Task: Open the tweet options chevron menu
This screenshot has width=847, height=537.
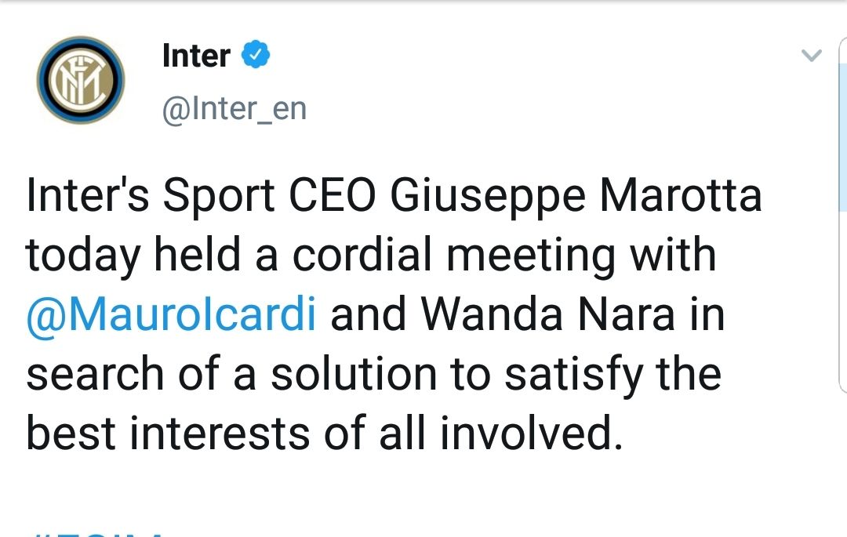Action: click(x=811, y=56)
